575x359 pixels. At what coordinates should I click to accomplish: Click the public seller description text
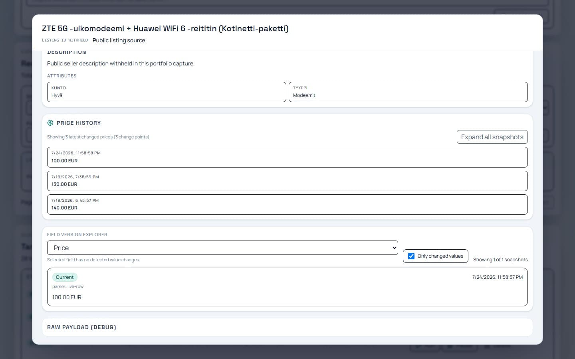121,63
